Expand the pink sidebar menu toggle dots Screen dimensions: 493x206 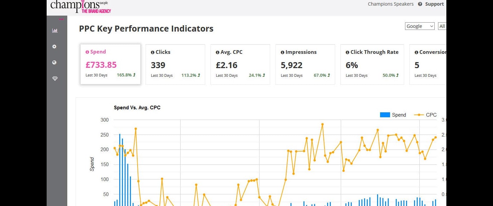(x=61, y=19)
